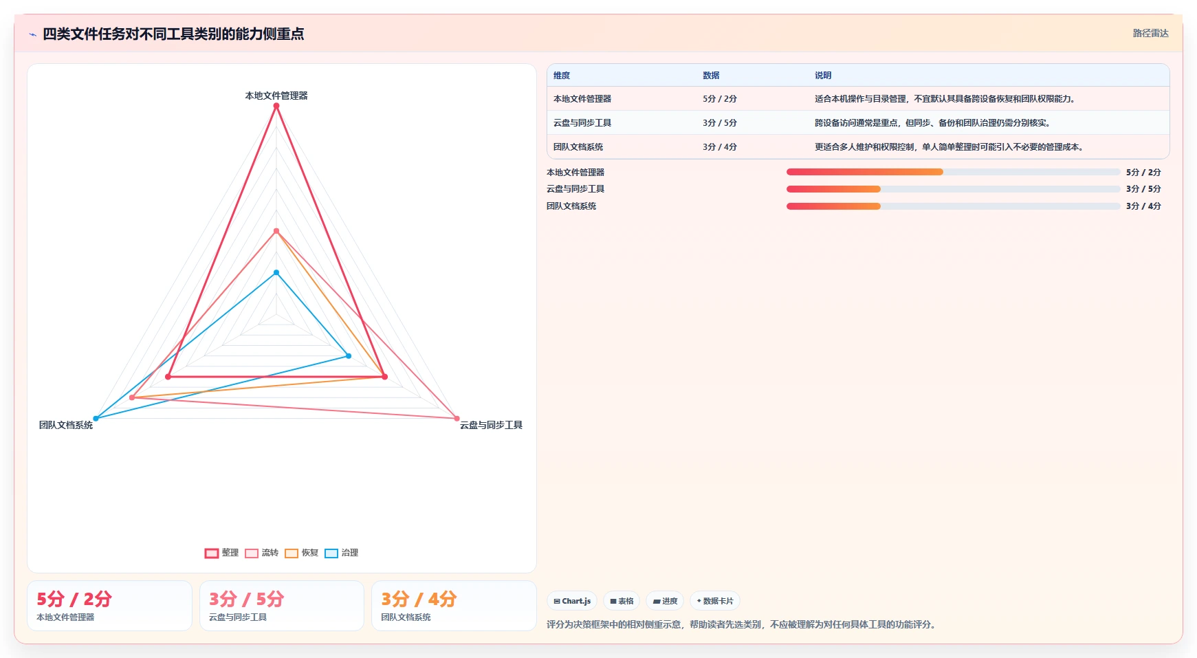Screen dimensions: 1197x658
Task: Toggle the 整理 series via its legend swatch
Action: pos(212,553)
